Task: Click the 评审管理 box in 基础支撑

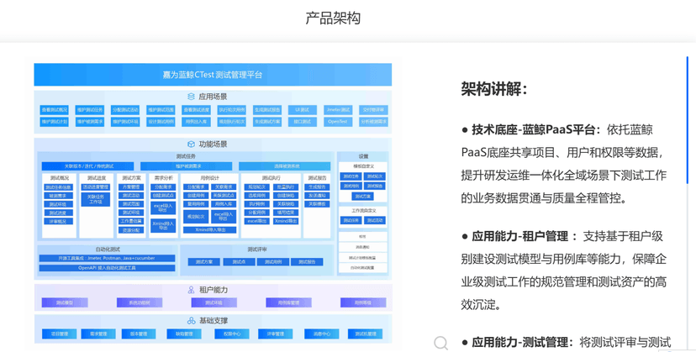Action: tap(275, 334)
